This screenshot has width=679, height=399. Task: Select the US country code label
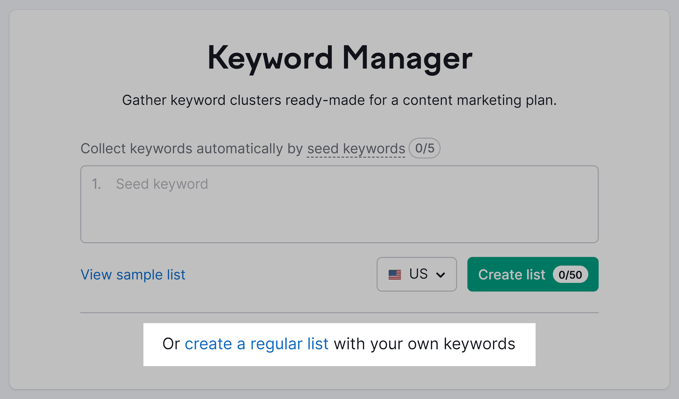[418, 274]
